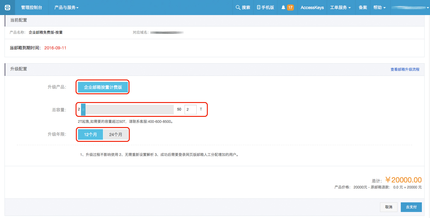Screen dimensions: 430x218
Task: Open the blurred user account menu
Action: tap(410, 8)
